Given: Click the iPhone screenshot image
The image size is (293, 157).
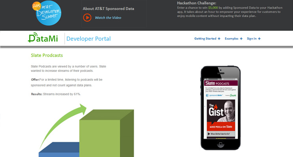Looking at the screenshot, I should pos(220,108).
